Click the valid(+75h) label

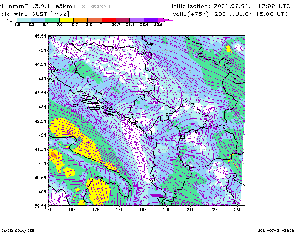(x=192, y=14)
